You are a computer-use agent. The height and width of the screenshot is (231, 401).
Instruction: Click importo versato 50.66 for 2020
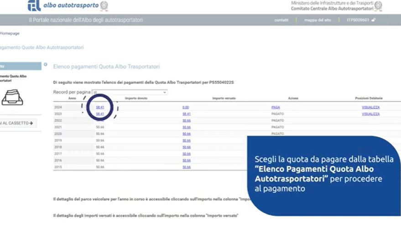(187, 134)
